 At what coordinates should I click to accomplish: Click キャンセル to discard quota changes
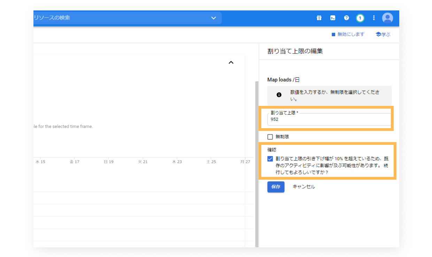(x=303, y=187)
